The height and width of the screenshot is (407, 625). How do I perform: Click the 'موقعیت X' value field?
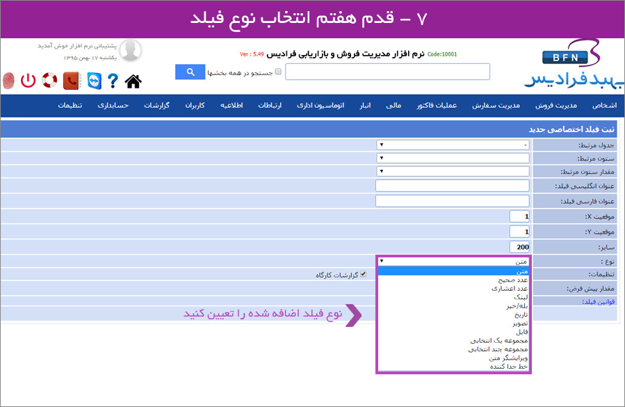[519, 216]
